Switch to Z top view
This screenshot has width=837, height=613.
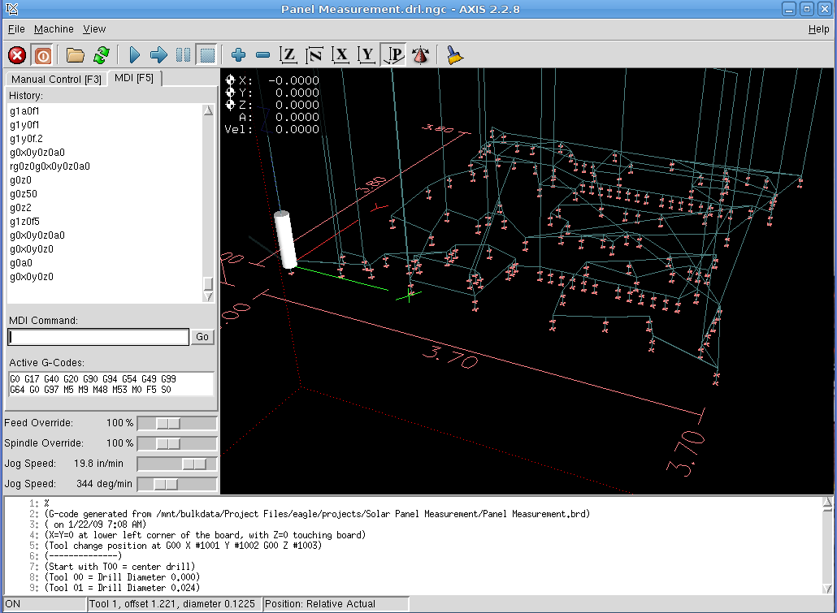[288, 55]
